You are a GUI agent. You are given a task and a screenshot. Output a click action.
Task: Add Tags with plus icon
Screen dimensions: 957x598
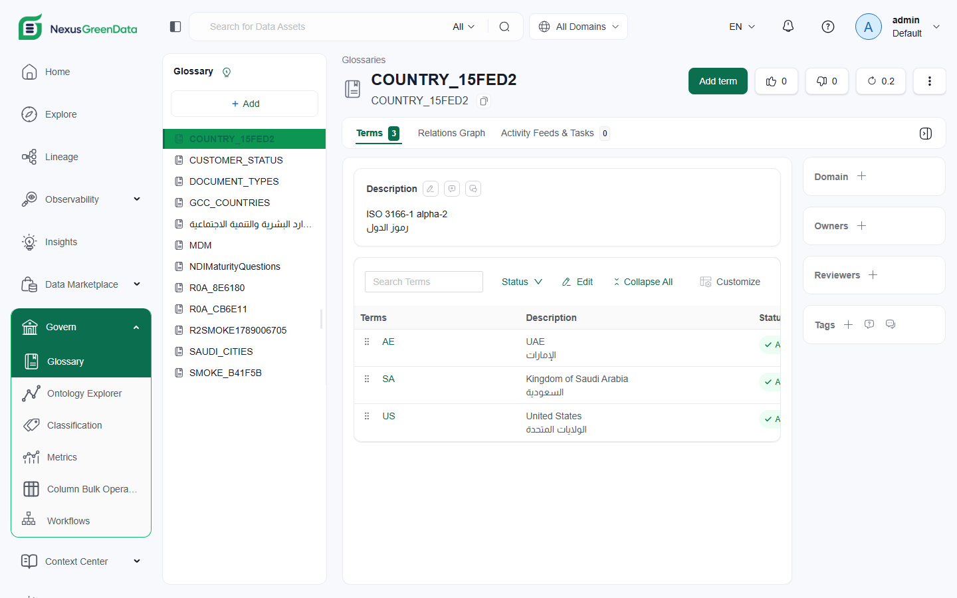coord(848,325)
